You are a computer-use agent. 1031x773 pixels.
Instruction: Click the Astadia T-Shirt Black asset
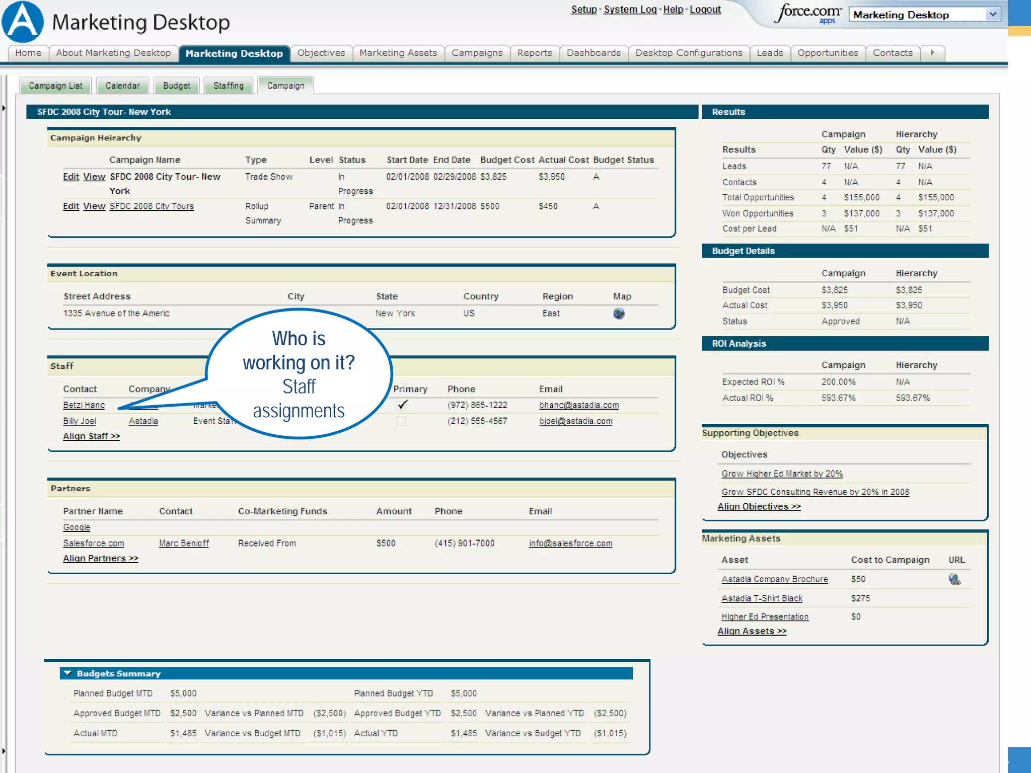(x=762, y=598)
